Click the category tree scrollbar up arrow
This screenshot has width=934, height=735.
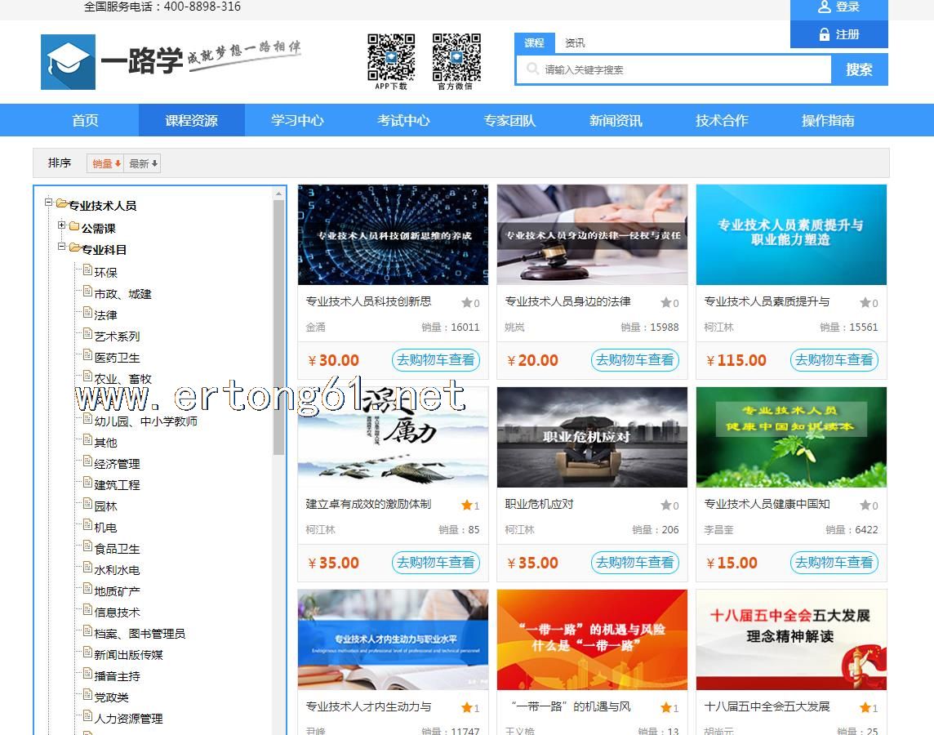pyautogui.click(x=279, y=194)
